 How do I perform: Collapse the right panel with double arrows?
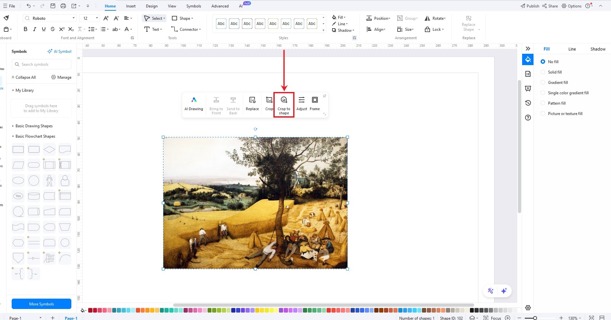point(528,49)
